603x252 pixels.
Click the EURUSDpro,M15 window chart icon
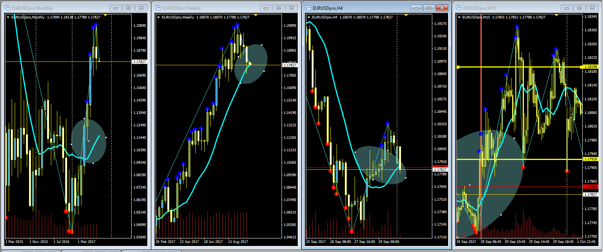[x=459, y=8]
